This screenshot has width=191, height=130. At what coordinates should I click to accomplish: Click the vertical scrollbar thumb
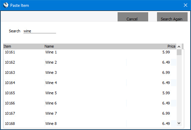pos(179,52)
